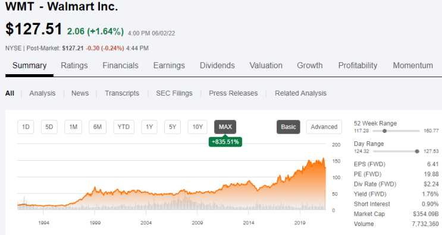Image resolution: width=442 pixels, height=235 pixels.
Task: Switch to Basic chart mode
Action: [x=289, y=127]
